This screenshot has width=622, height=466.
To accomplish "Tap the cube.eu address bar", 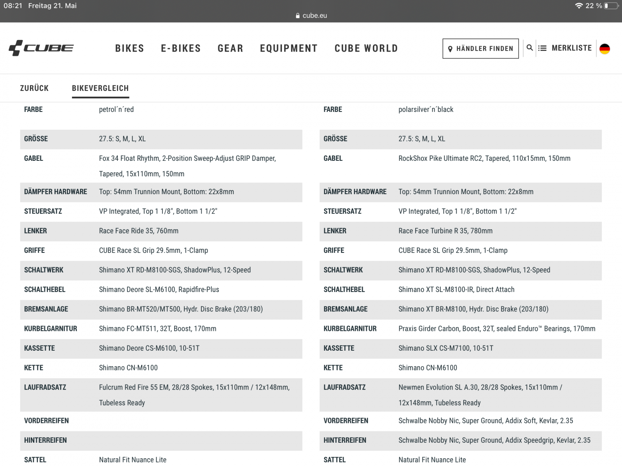I will coord(314,16).
